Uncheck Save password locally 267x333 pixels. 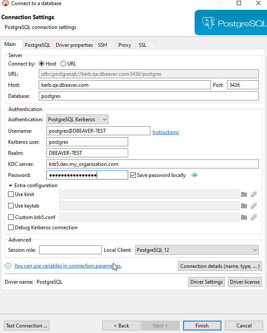[133, 175]
